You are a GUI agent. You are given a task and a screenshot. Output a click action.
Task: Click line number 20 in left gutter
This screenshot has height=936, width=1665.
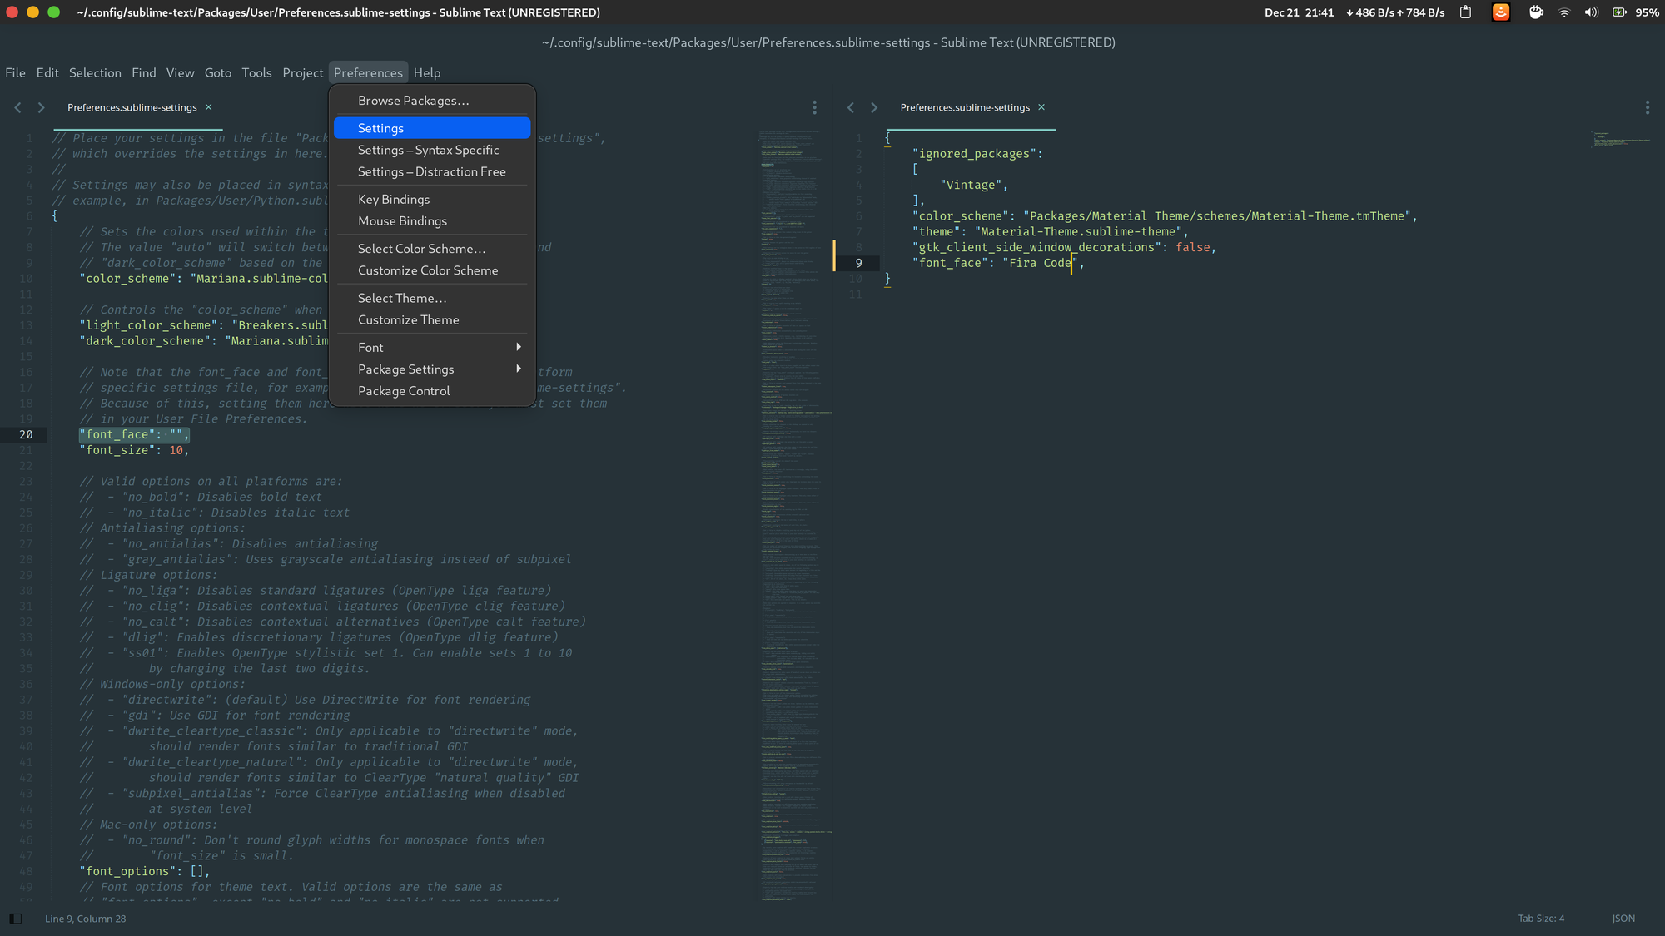click(x=26, y=434)
